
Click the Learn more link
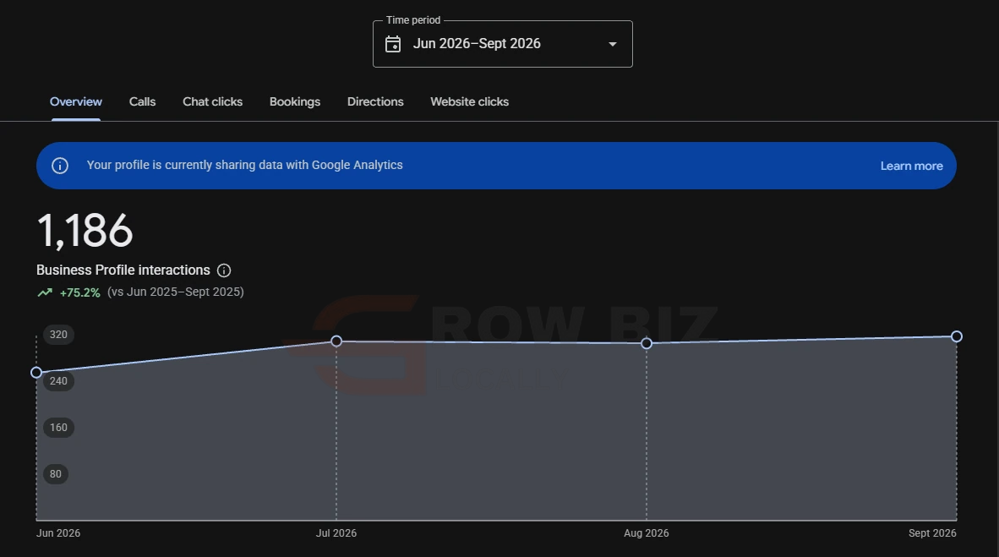[912, 166]
